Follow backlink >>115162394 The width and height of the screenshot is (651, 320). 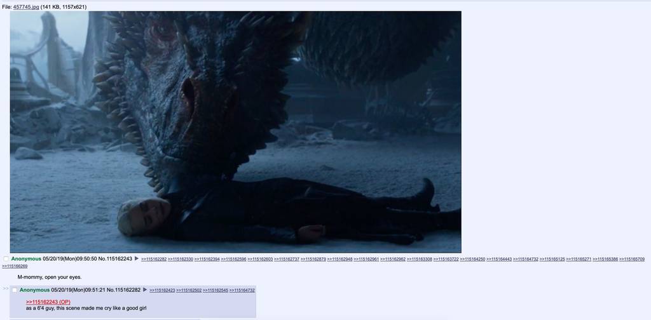pos(207,259)
